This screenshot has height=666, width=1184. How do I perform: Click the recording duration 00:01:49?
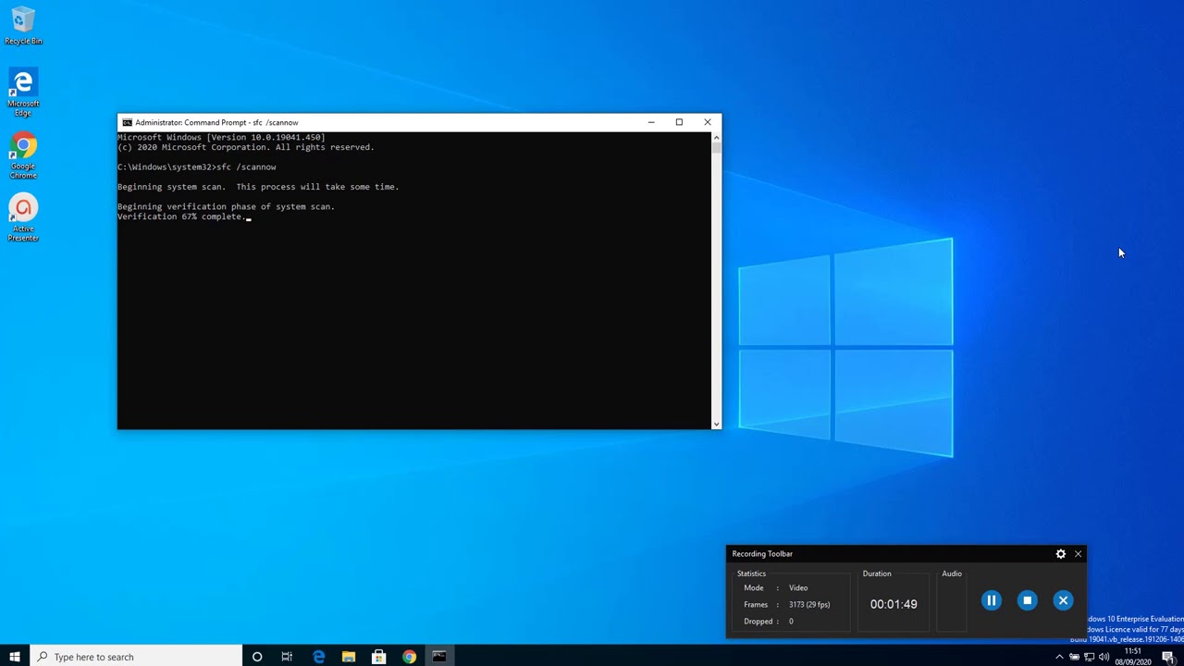pyautogui.click(x=894, y=604)
